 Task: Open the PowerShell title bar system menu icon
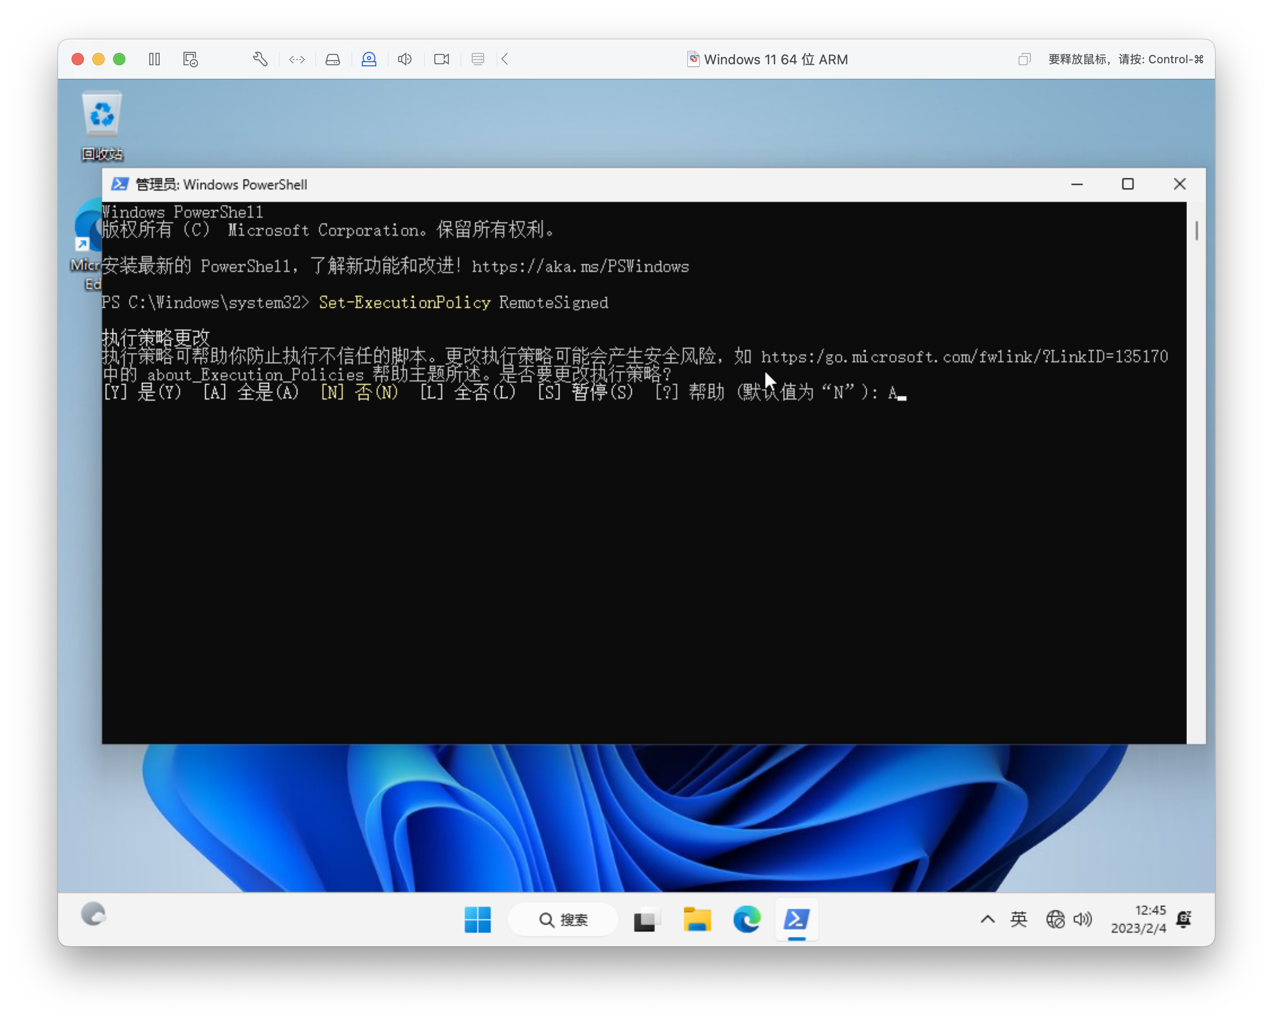click(120, 184)
